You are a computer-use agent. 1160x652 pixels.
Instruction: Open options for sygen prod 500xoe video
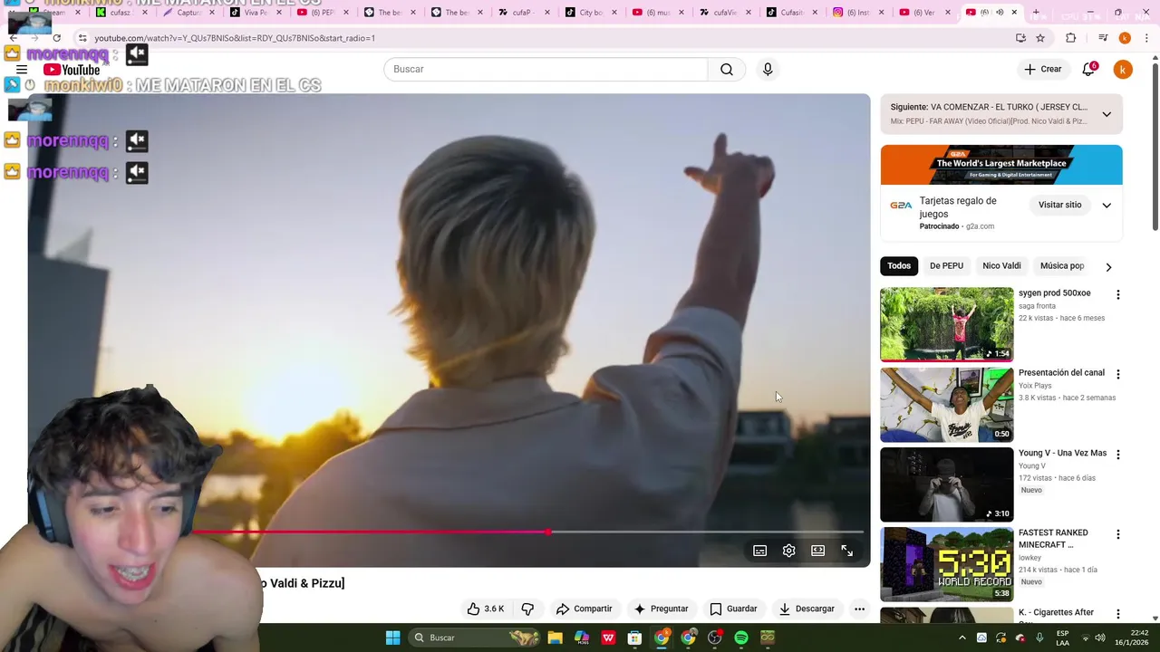click(x=1117, y=295)
